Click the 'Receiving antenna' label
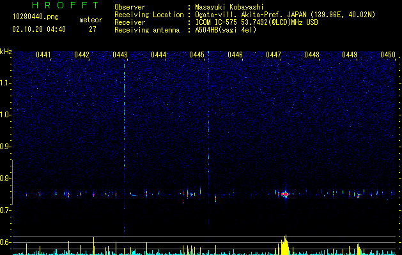The image size is (402, 255). 147,30
